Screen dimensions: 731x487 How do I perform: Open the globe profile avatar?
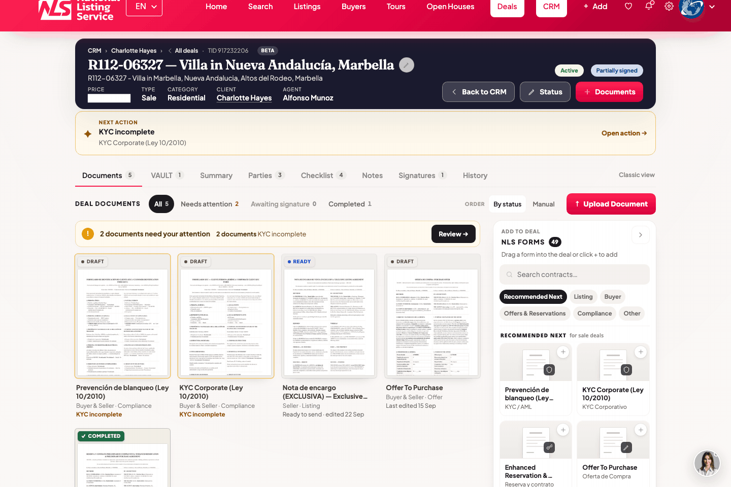[x=691, y=7]
